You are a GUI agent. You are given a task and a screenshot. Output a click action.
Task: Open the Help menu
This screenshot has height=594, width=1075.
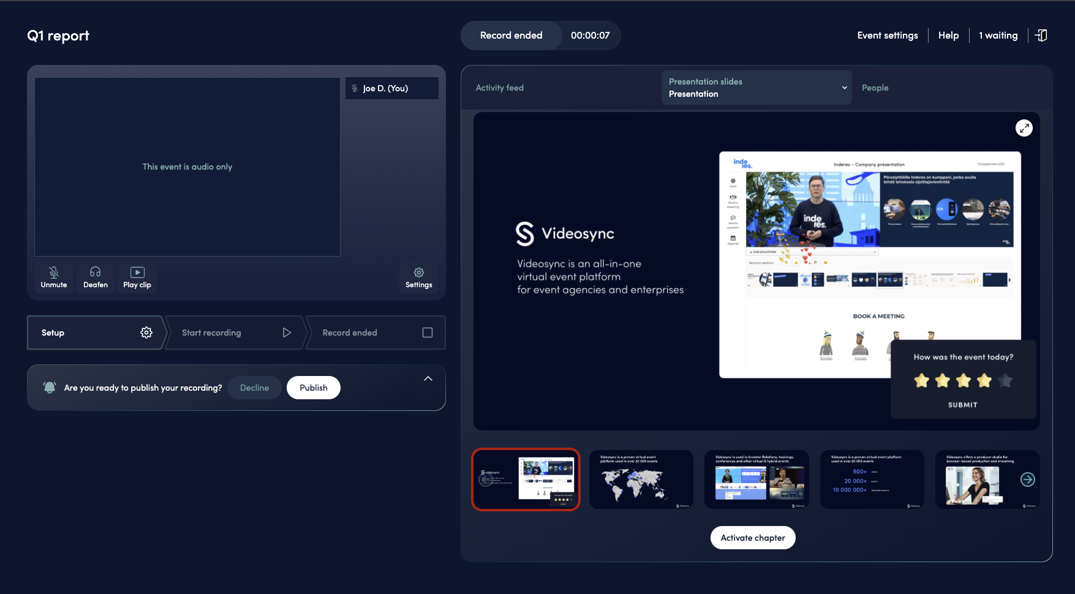[x=948, y=36]
